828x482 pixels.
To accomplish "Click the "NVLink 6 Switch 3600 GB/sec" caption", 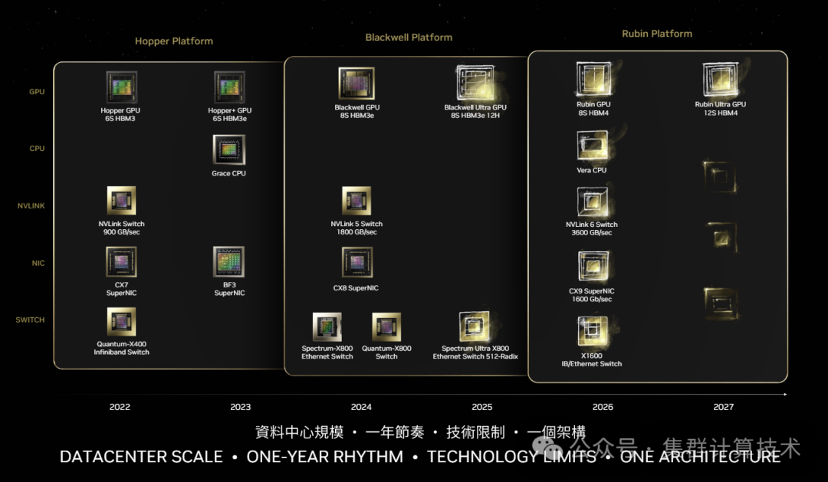I will pos(591,228).
